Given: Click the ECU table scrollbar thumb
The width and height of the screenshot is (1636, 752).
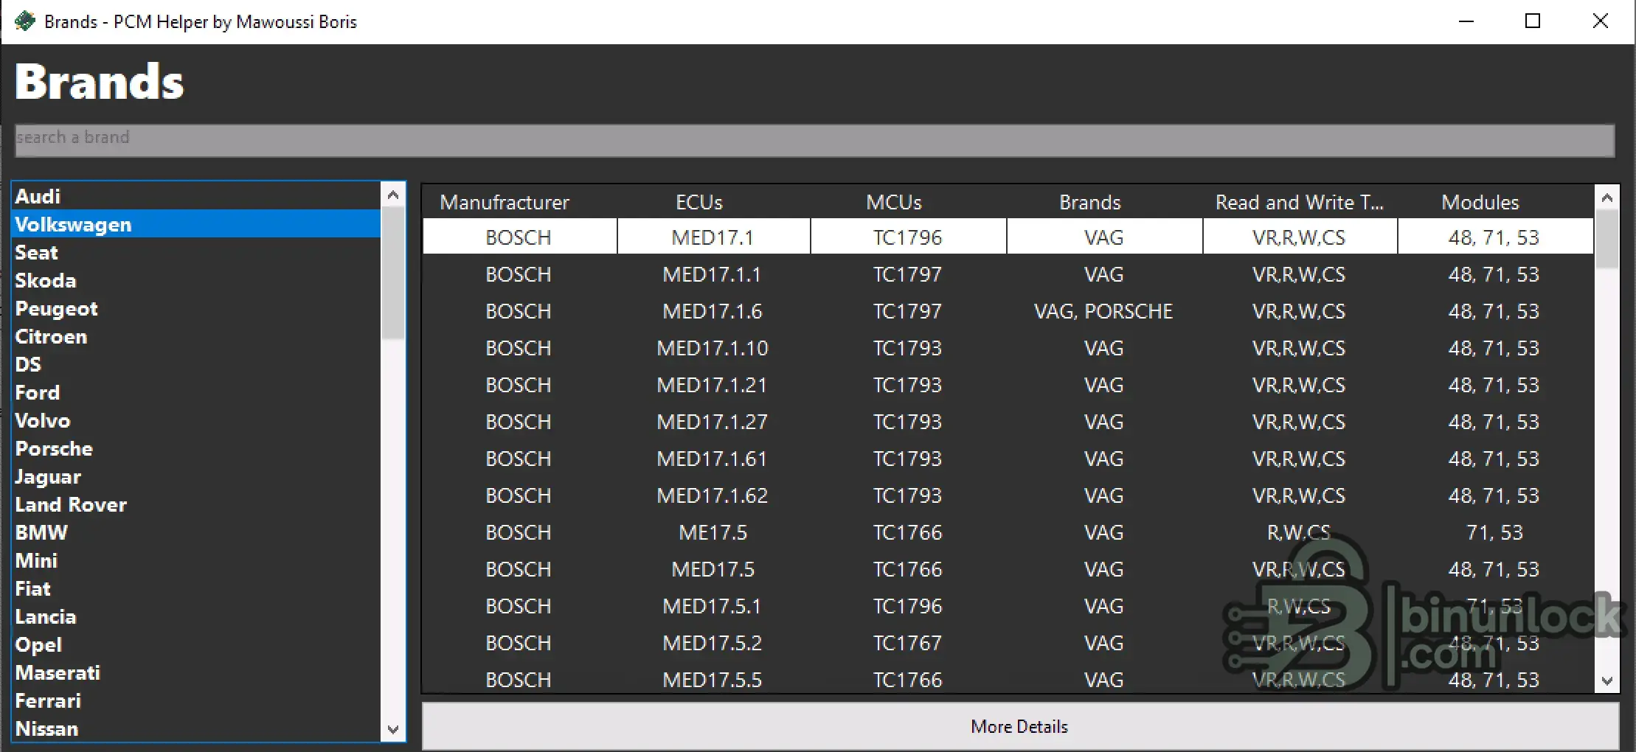Looking at the screenshot, I should tap(1607, 239).
